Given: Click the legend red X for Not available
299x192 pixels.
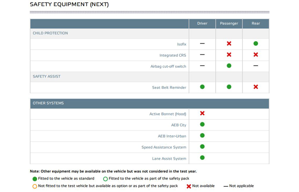Looking at the screenshot, I should (189, 186).
